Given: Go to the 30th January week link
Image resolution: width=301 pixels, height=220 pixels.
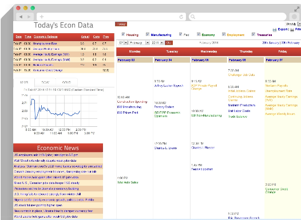Looking at the screenshot, I should pyautogui.click(x=271, y=43).
